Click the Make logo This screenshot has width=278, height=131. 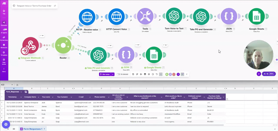(4, 4)
